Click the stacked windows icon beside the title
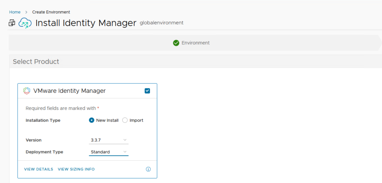 pos(12,23)
